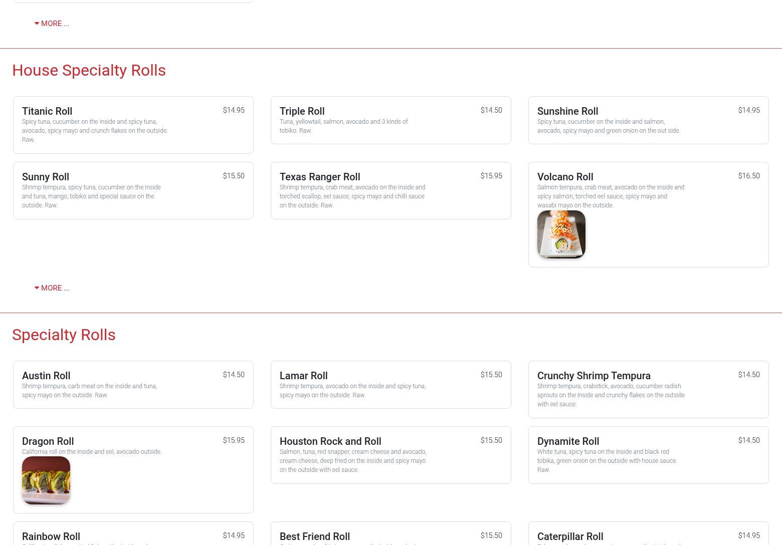Screen dimensions: 782x545
Task: Select the Houston Rock and Roll item
Action: coord(391,455)
